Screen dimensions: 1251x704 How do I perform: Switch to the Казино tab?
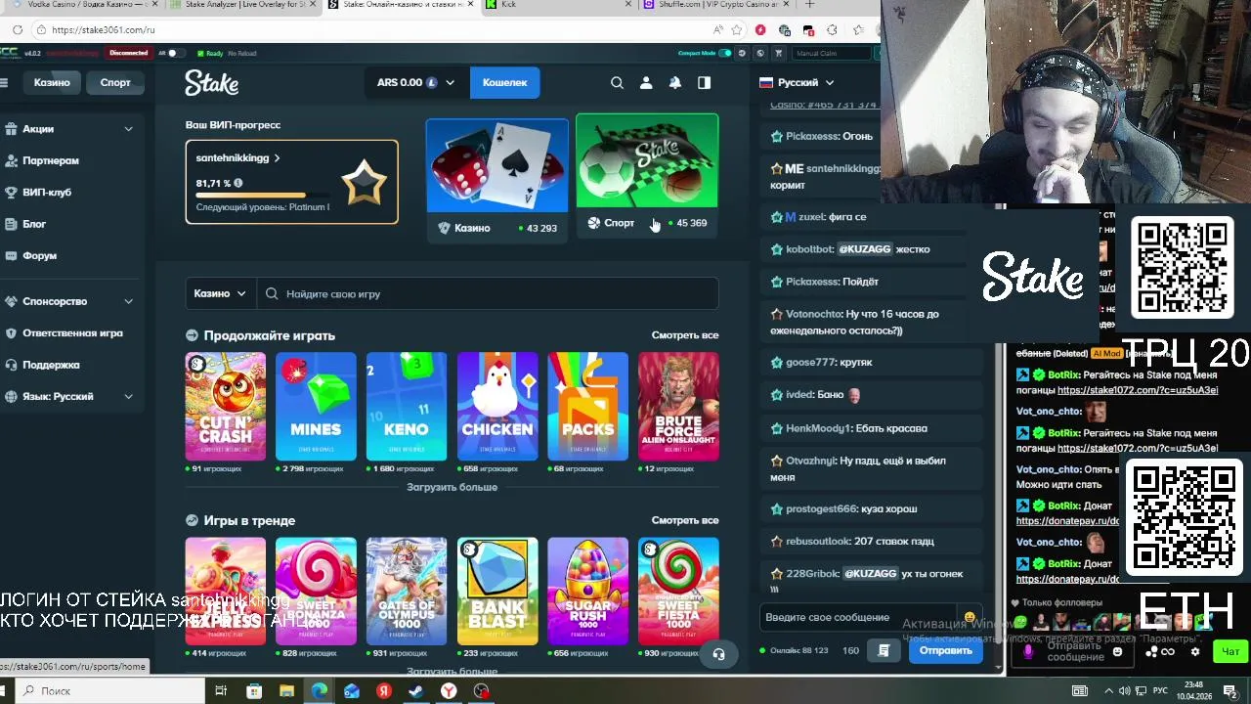click(x=52, y=83)
